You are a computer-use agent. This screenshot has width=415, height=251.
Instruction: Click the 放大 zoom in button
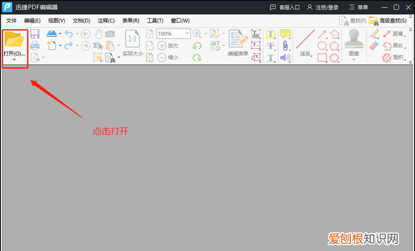(x=168, y=45)
